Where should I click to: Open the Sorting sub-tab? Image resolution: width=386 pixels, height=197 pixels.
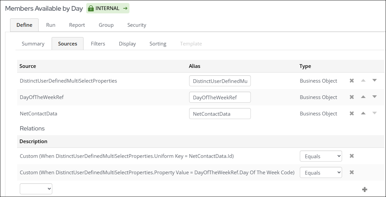(x=158, y=44)
